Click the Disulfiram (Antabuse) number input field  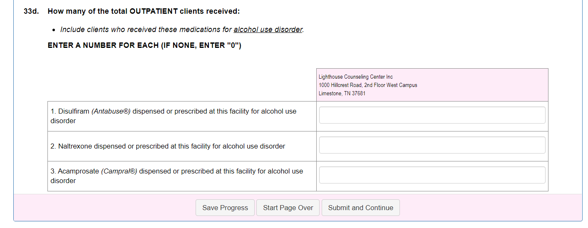tap(432, 115)
